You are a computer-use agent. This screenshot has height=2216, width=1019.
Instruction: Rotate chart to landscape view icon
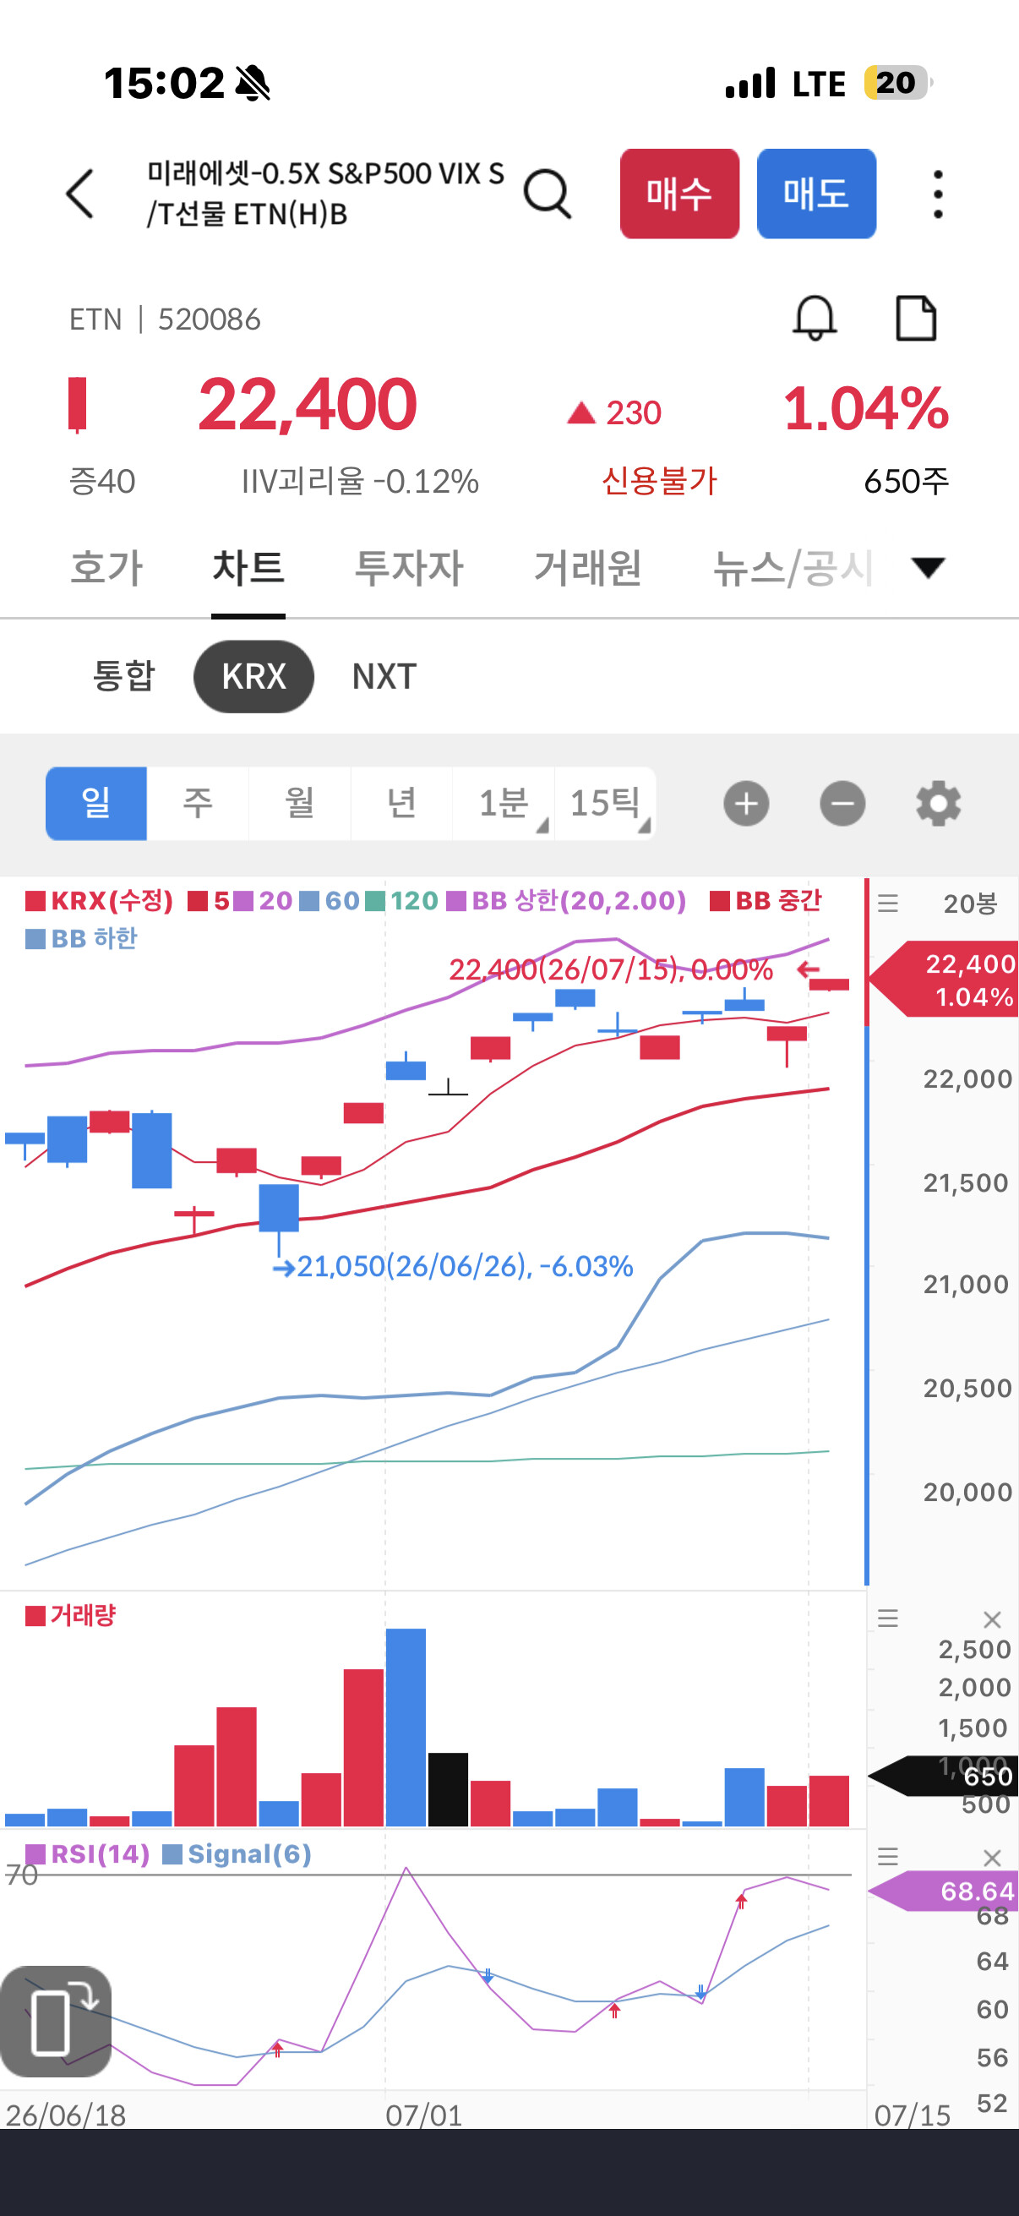(x=57, y=2021)
